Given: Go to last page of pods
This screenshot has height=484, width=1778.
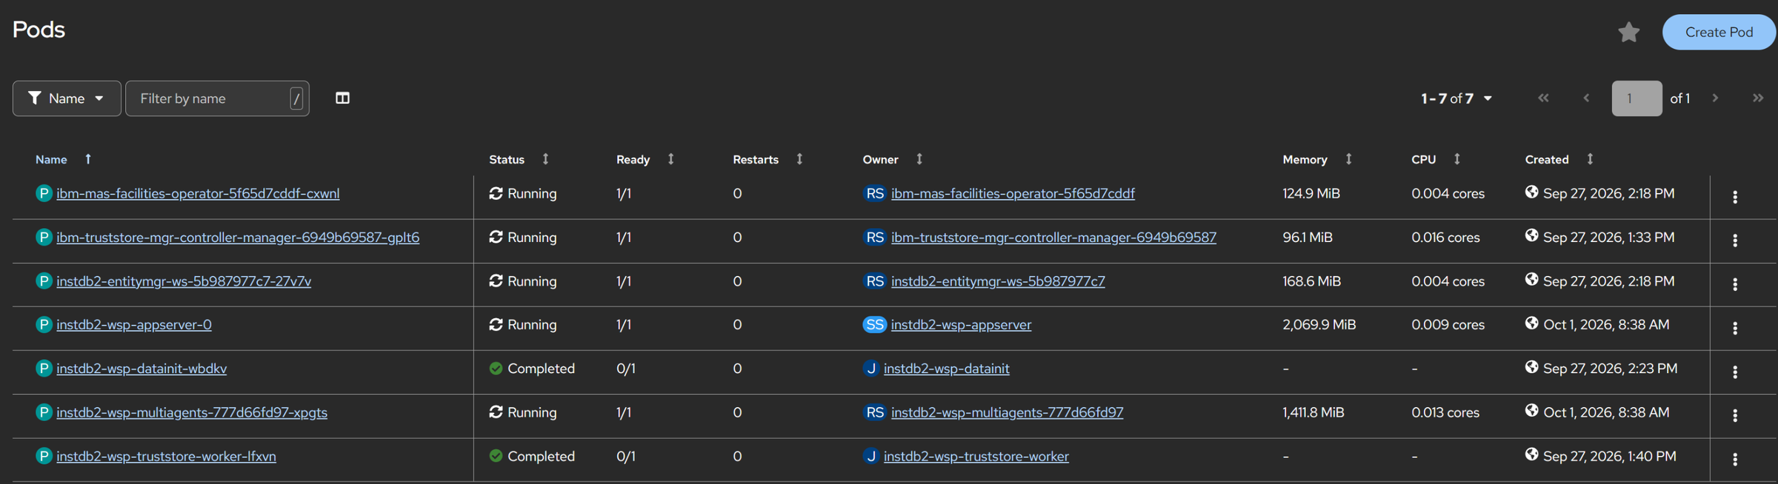Looking at the screenshot, I should pos(1757,98).
